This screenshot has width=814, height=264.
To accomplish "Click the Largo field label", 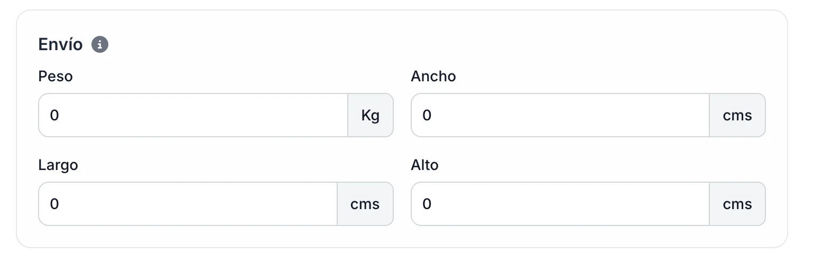I will (58, 165).
